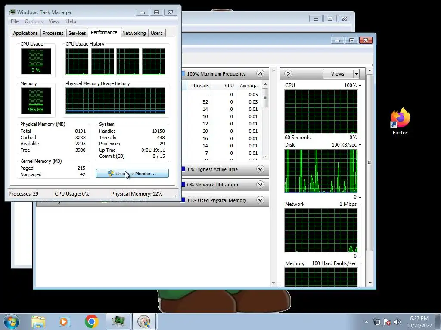Collapse the Resource Monitor graphs pane arrow

(288, 74)
